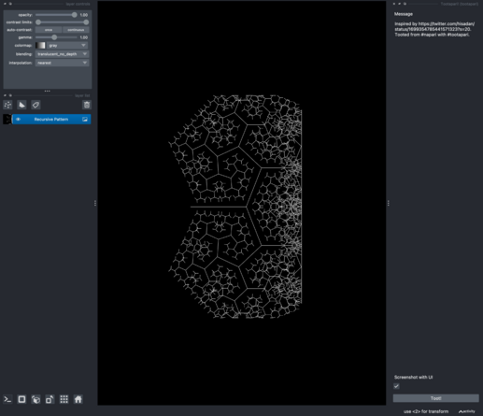Uncheck the Screenshot with UI checkbox
This screenshot has width=483, height=416.
396,386
